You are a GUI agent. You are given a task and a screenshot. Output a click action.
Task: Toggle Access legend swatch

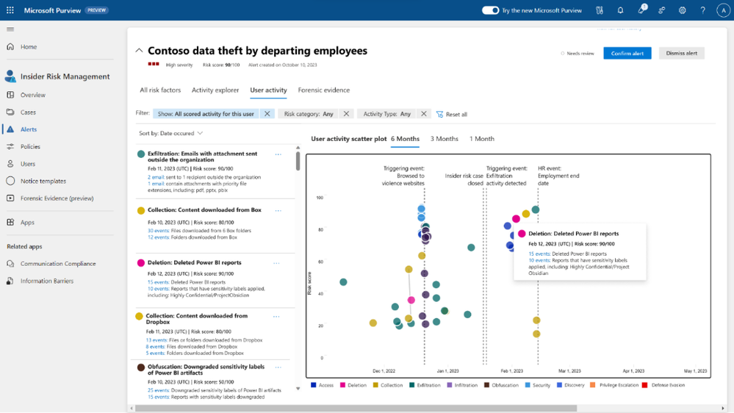coord(314,385)
